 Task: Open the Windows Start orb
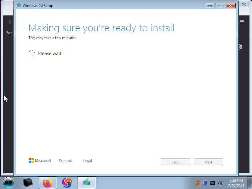coord(9,183)
